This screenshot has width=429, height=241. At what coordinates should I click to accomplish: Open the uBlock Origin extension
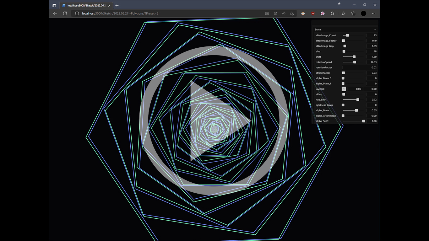pos(313,13)
